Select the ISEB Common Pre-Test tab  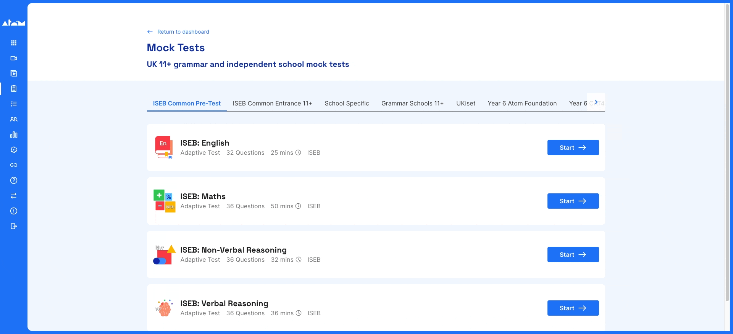(187, 103)
